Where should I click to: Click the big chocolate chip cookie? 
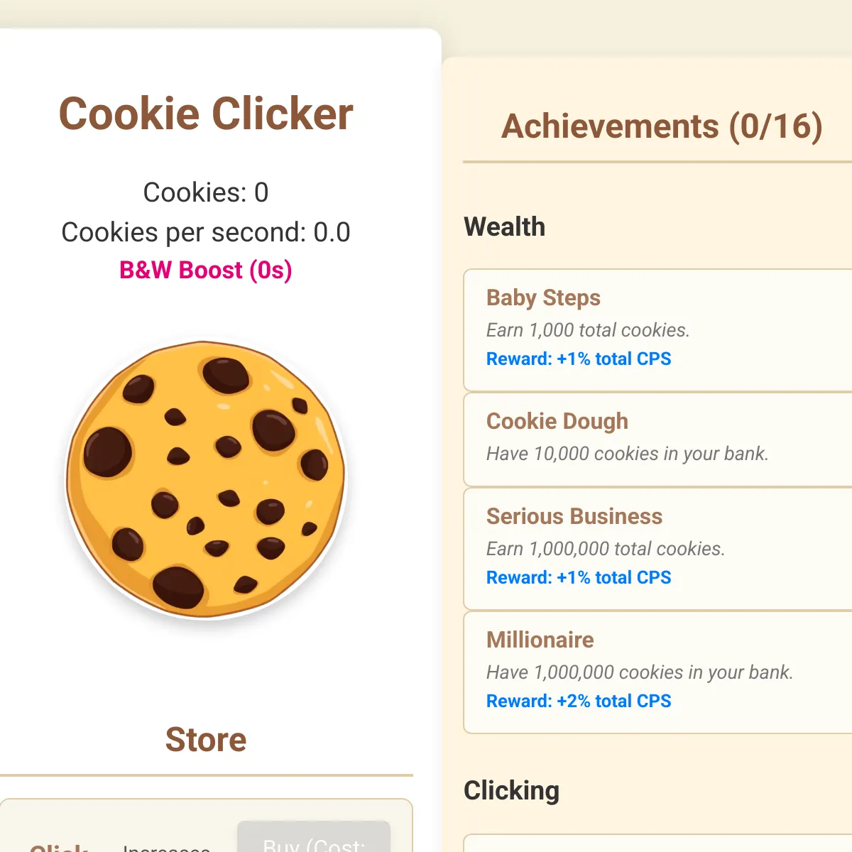pyautogui.click(x=205, y=479)
